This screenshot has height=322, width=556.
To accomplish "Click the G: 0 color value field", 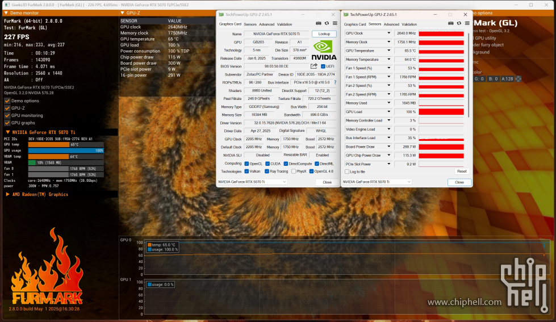I will 479,79.
